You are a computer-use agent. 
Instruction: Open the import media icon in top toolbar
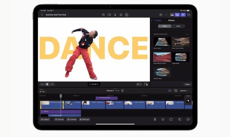coord(103,15)
